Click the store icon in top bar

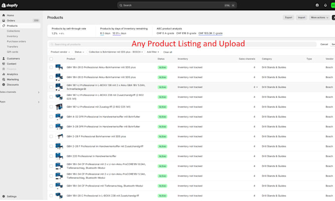pyautogui.click(x=317, y=5)
